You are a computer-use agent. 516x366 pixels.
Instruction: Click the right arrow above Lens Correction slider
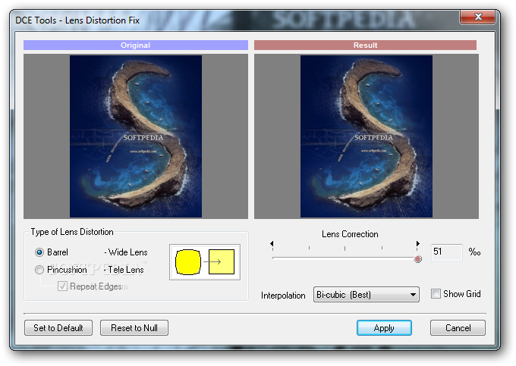[x=417, y=243]
